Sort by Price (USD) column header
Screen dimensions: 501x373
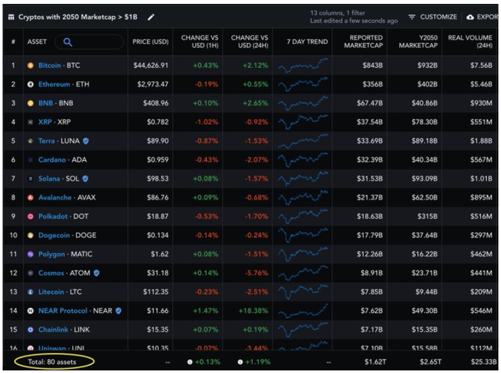click(150, 42)
